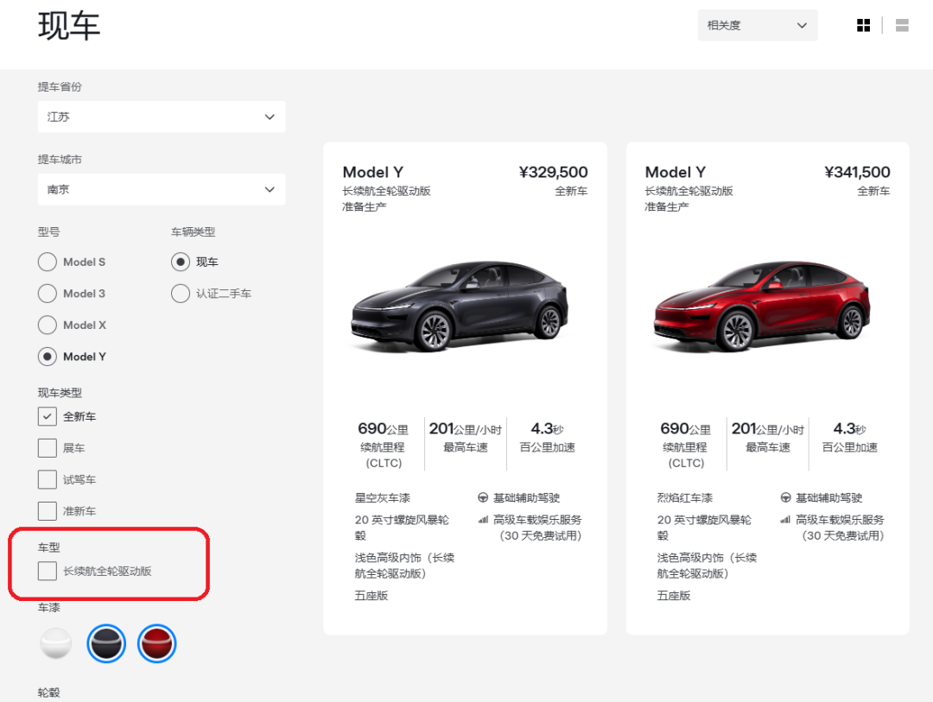
Task: Click 基础辅助驾驶 on the grey car card
Action: [527, 498]
